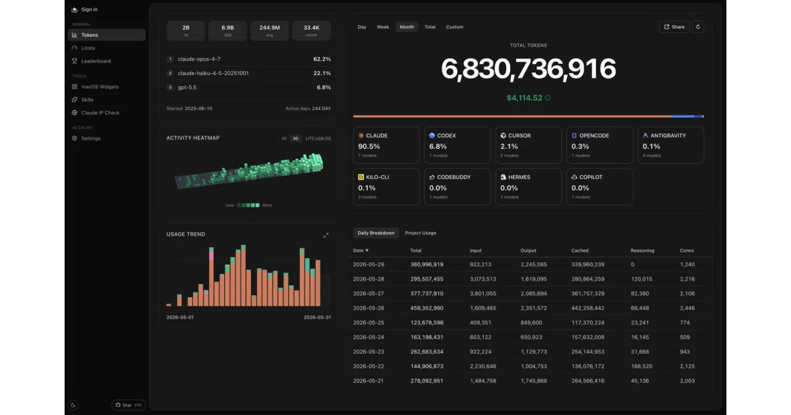Click the Cached column header
This screenshot has height=415, width=791.
click(580, 251)
